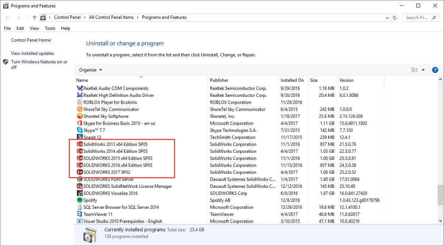Open the Organize dropdown
This screenshot has height=246, width=444.
pos(90,70)
